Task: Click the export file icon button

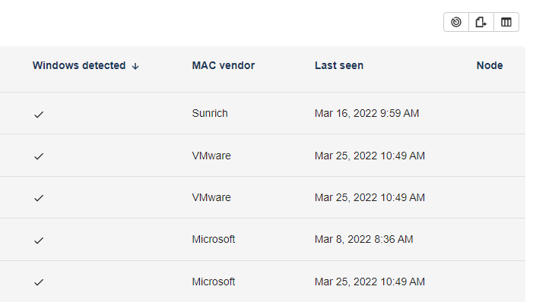Action: coord(481,22)
